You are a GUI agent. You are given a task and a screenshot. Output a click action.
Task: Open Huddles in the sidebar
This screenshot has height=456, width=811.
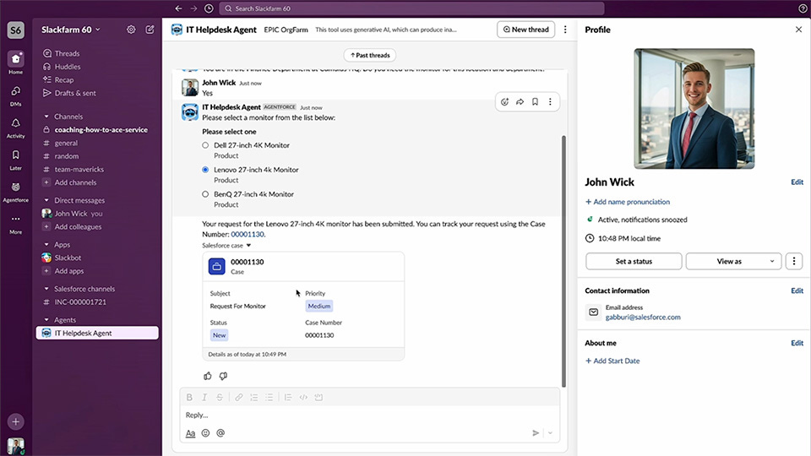[x=68, y=67]
